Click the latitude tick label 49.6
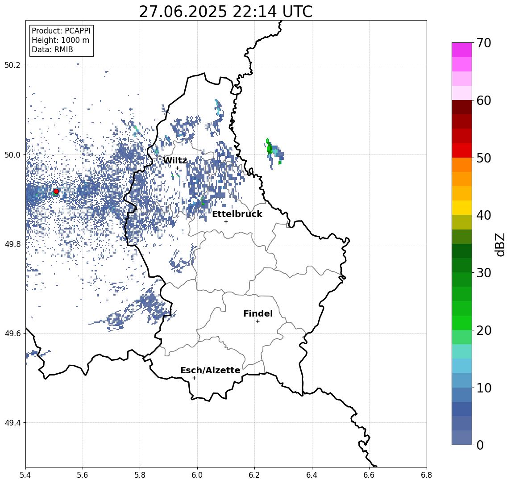Image resolution: width=511 pixels, height=484 pixels. pos(12,334)
